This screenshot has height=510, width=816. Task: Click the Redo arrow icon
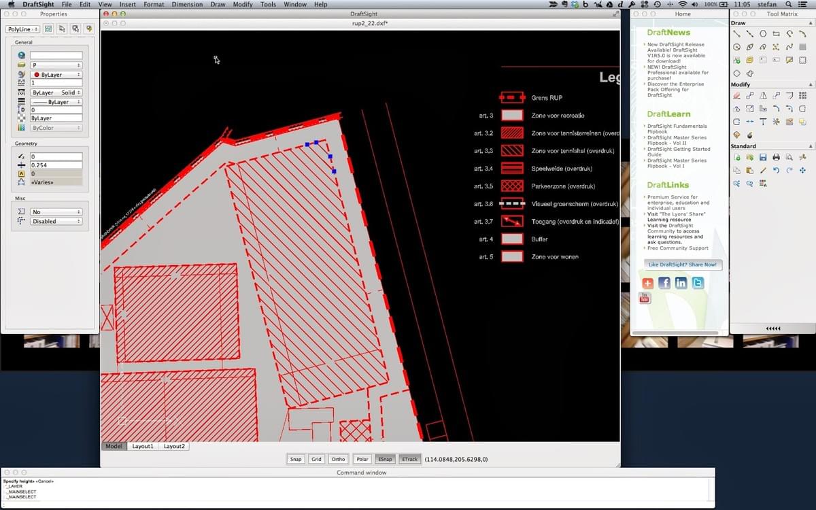(789, 170)
